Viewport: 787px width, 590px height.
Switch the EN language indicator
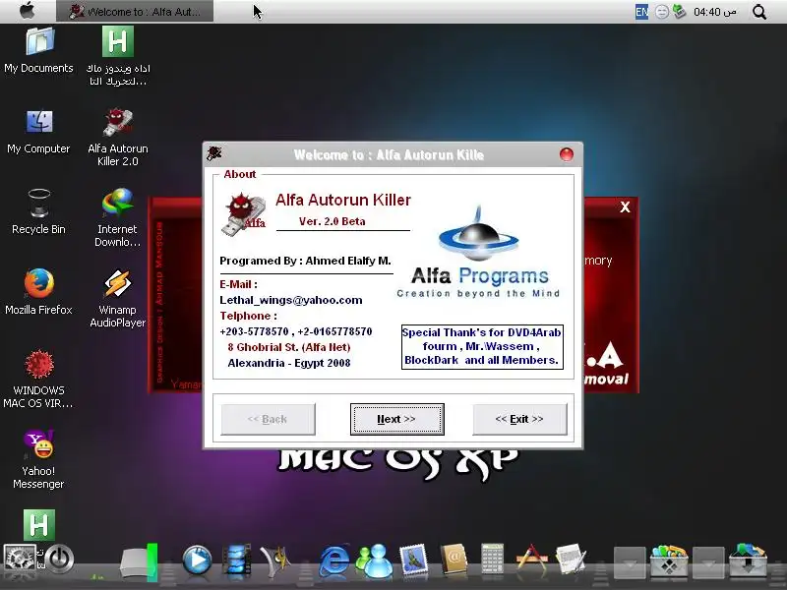(x=641, y=12)
